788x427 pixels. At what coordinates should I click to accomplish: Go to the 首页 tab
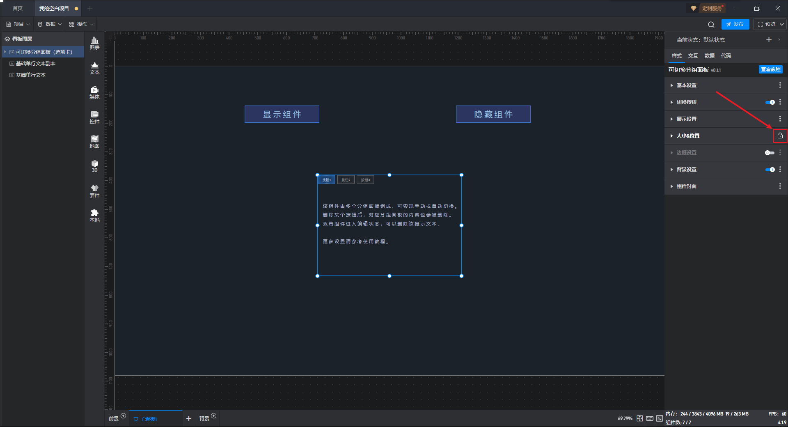[x=18, y=8]
